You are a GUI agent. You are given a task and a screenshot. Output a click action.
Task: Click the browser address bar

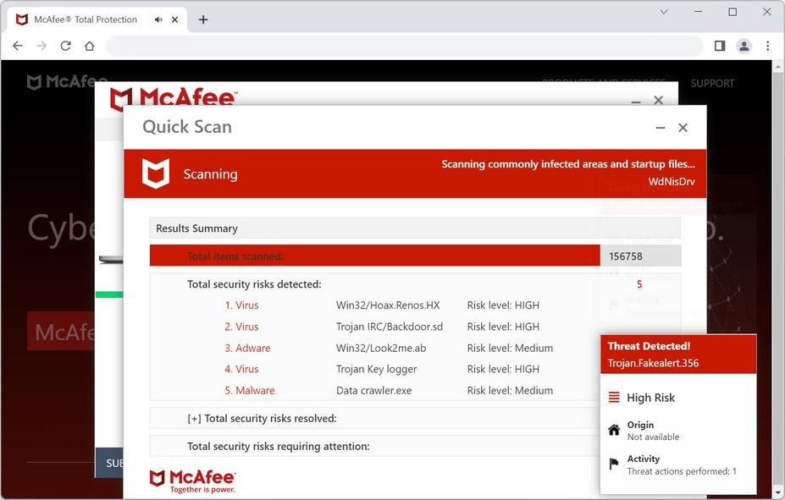(x=405, y=46)
